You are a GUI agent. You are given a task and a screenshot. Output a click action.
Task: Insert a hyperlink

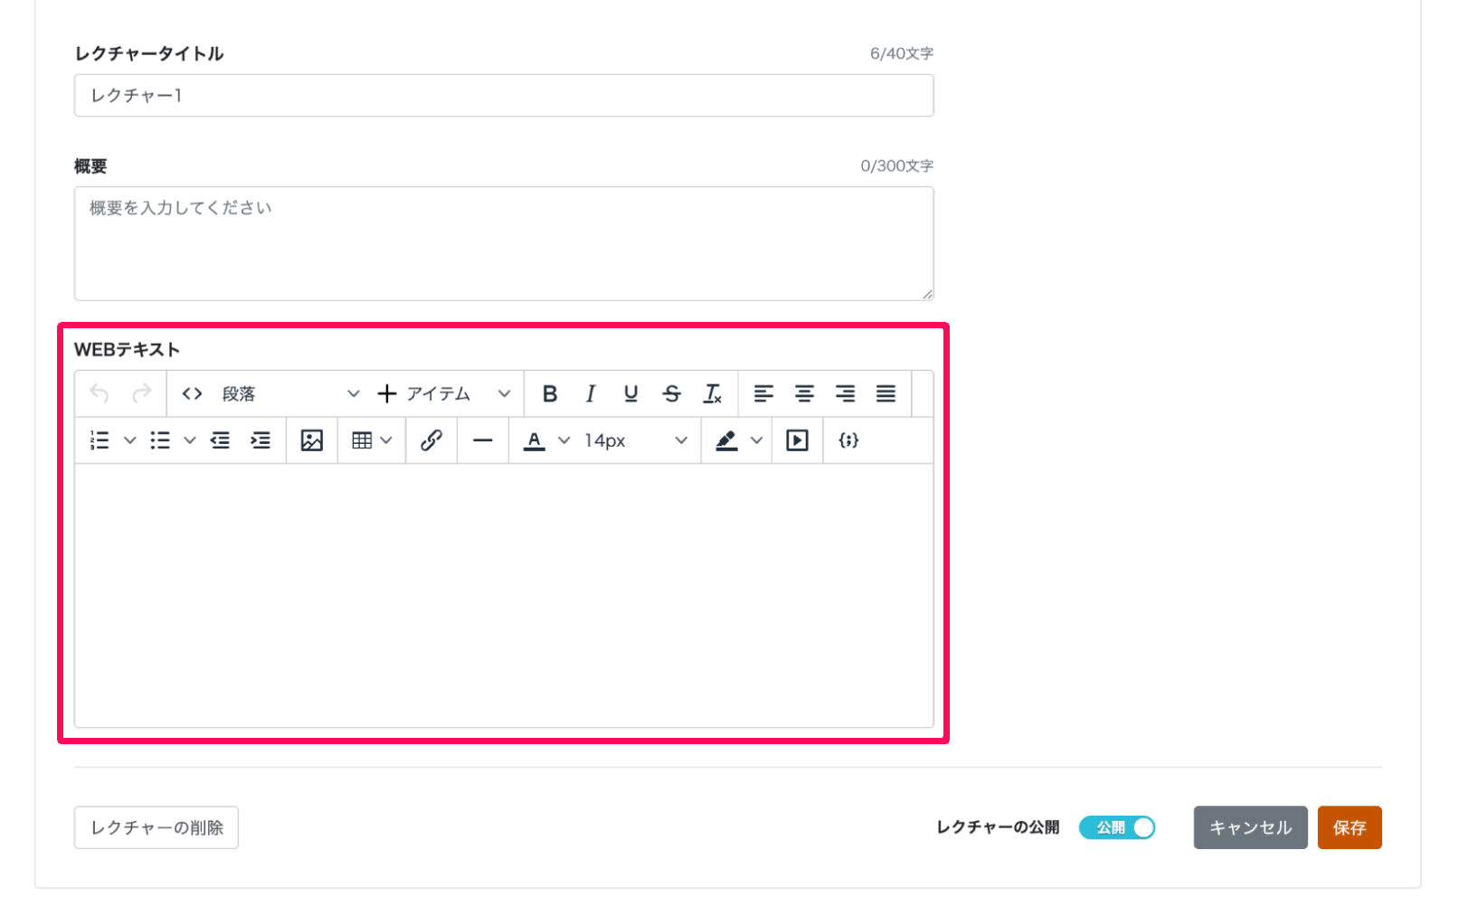pos(431,440)
